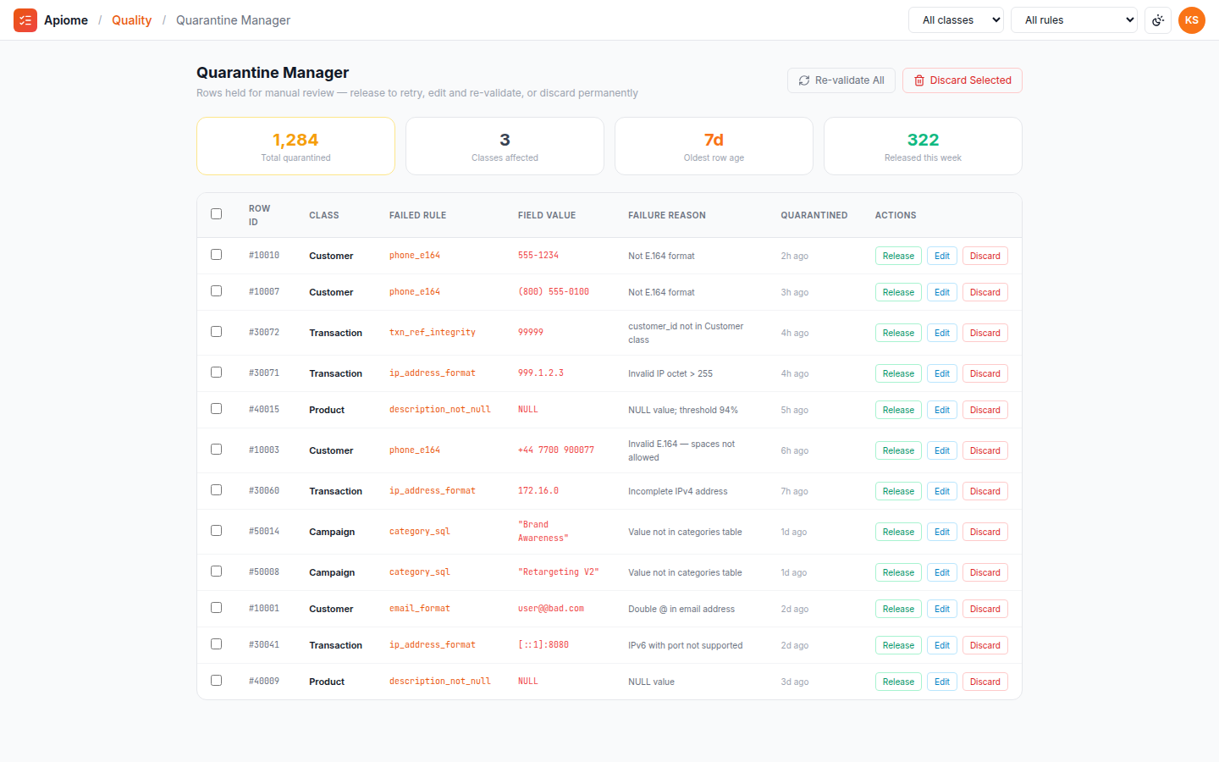Select checkbox for row #30060
The height and width of the screenshot is (762, 1219).
coord(217,490)
